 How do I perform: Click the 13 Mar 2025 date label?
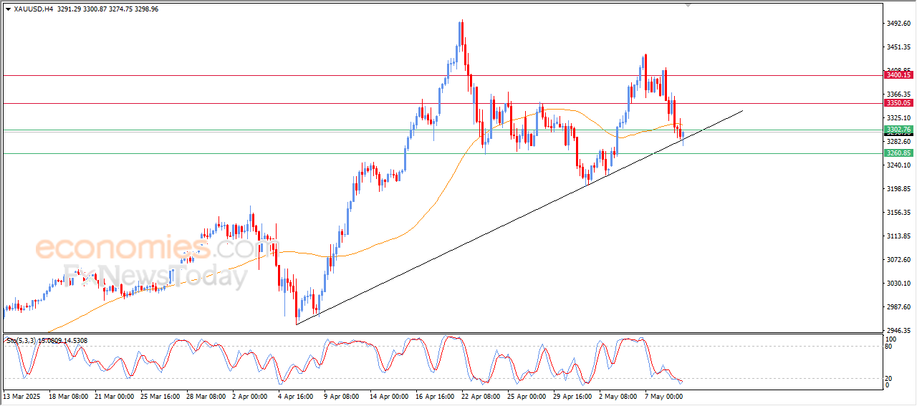pyautogui.click(x=21, y=395)
